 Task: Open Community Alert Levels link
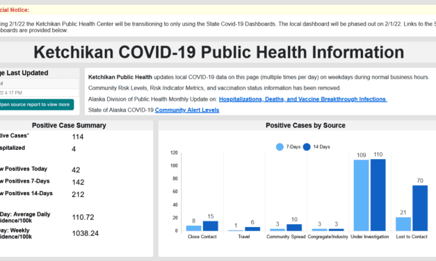187,110
